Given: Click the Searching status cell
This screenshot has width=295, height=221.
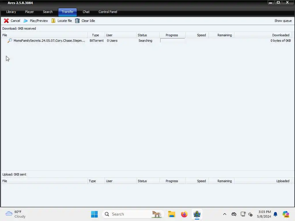Looking at the screenshot, I should (145, 41).
